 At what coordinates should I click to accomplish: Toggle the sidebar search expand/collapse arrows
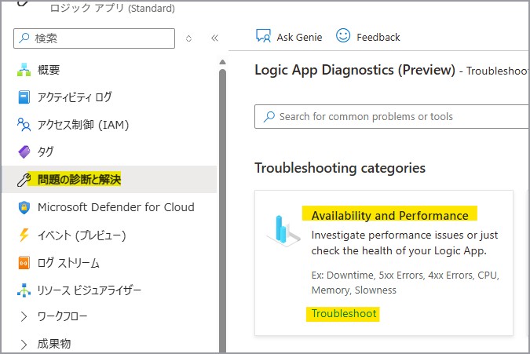point(188,38)
